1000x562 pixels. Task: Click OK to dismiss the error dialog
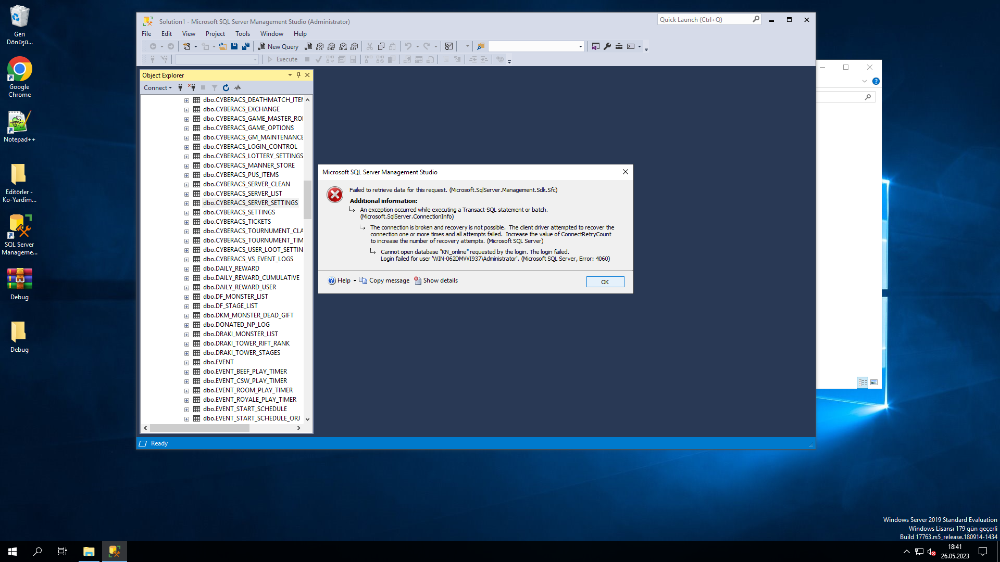click(x=605, y=282)
